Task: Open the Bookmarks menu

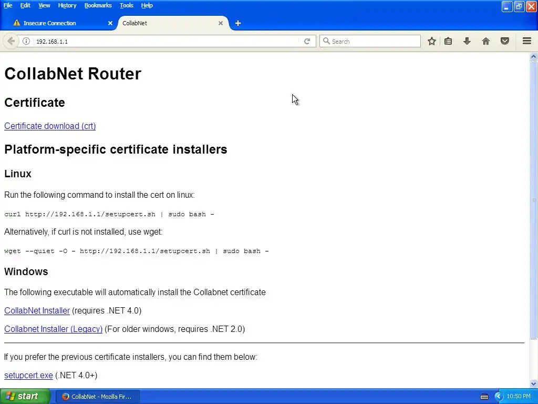Action: coord(98,5)
